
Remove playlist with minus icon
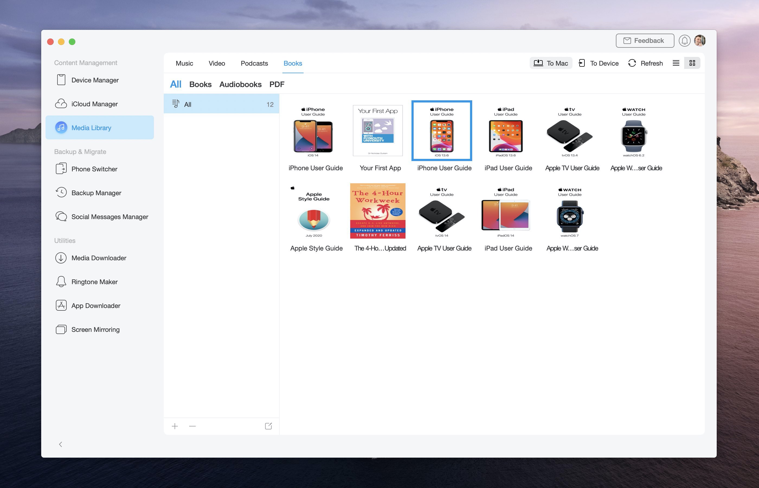coord(192,426)
